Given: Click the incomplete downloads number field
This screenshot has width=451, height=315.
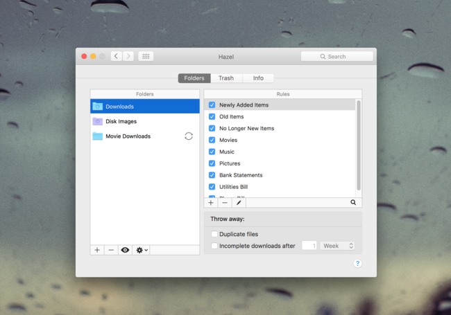Looking at the screenshot, I should click(309, 246).
